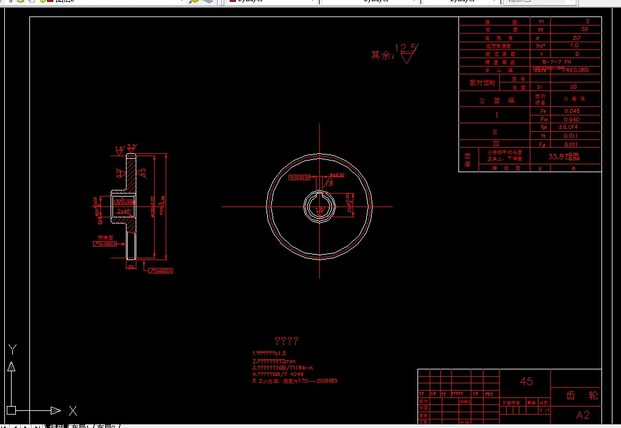Click the UCS origin square icon
Viewport: 621px width, 428px height.
click(12, 410)
